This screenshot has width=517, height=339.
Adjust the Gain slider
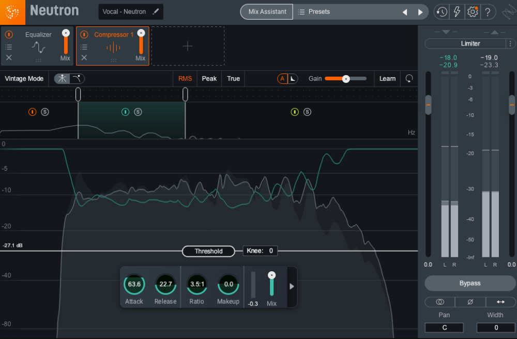click(345, 79)
